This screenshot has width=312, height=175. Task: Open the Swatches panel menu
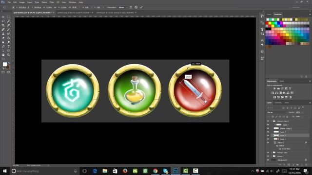click(310, 14)
